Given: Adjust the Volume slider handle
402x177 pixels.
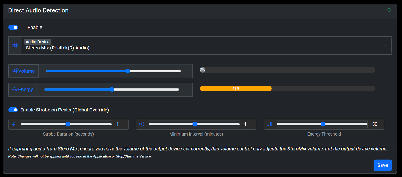Looking at the screenshot, I should click(128, 71).
